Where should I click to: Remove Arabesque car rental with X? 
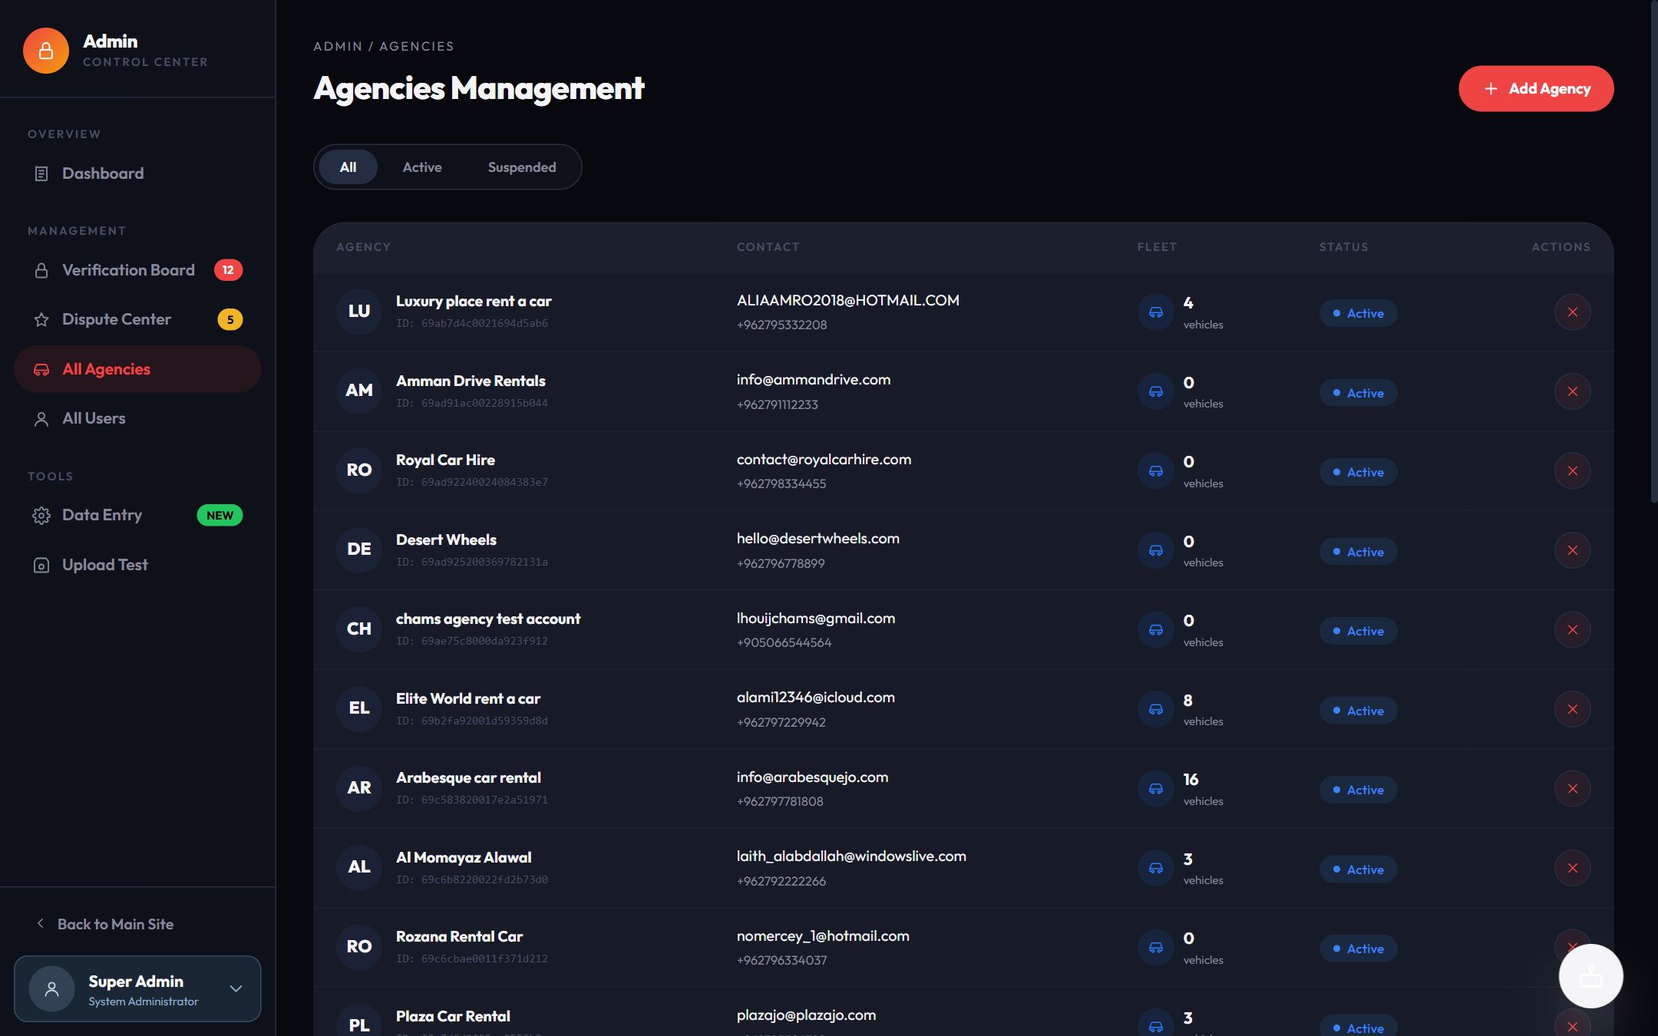click(x=1572, y=789)
